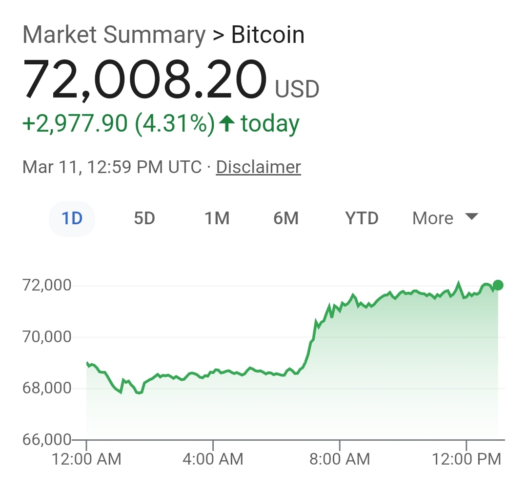This screenshot has height=488, width=527.
Task: Select the 1D time range tab
Action: [x=72, y=218]
